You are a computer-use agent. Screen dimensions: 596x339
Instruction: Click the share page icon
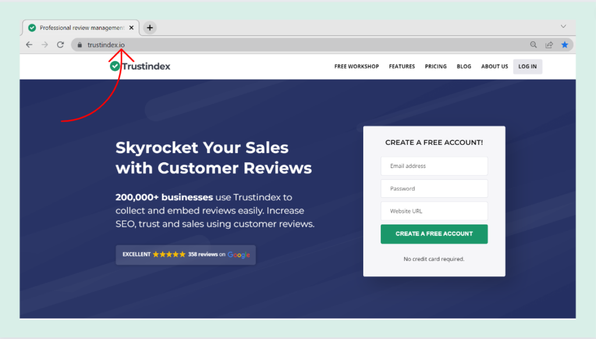click(549, 45)
